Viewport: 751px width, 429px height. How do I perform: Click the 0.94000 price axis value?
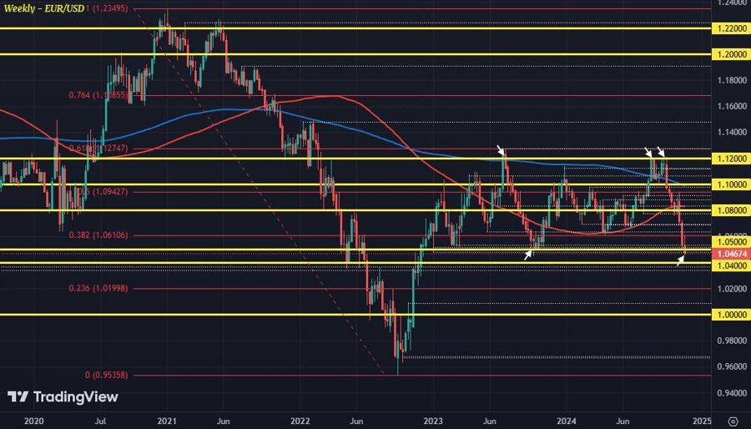pos(732,393)
